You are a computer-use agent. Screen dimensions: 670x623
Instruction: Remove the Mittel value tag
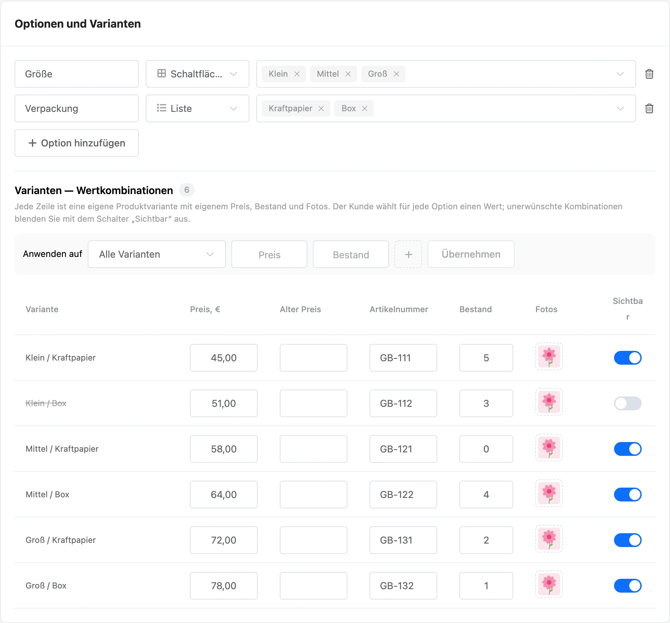[x=348, y=74]
